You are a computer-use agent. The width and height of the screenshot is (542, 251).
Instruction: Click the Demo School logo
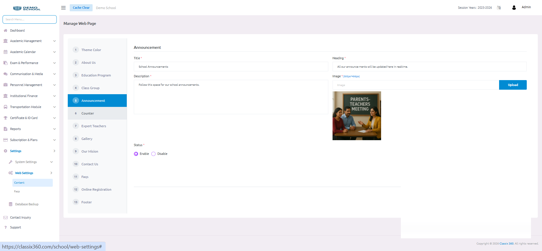(x=27, y=8)
